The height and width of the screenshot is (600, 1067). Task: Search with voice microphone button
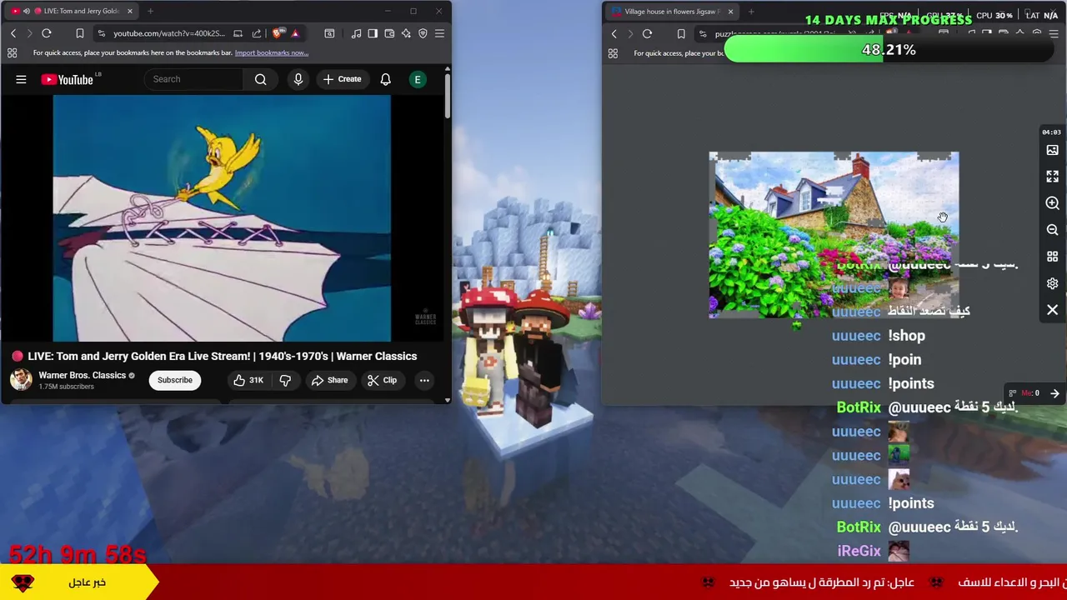tap(298, 79)
